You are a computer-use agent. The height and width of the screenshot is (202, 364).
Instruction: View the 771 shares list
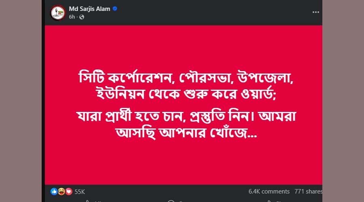pyautogui.click(x=309, y=191)
